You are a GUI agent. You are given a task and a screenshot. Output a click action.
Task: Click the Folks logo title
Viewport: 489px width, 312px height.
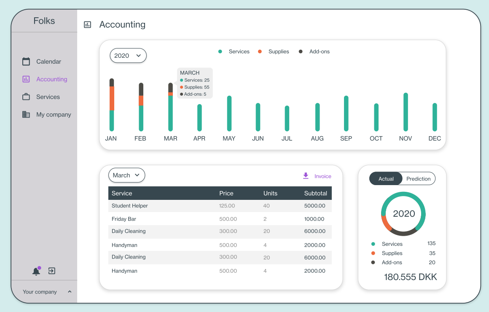click(44, 21)
